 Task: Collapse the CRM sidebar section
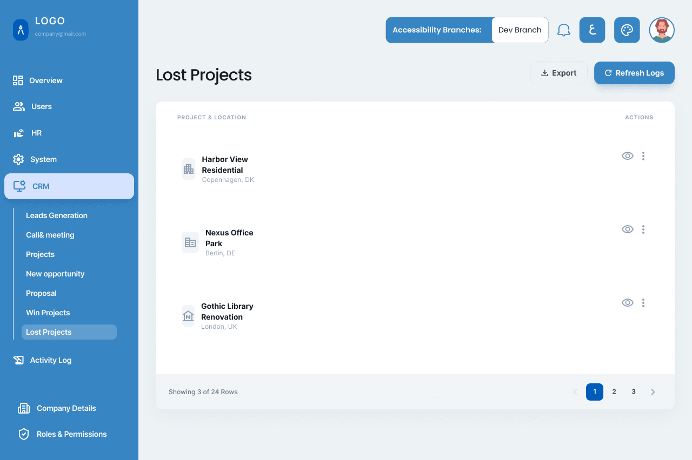(69, 186)
